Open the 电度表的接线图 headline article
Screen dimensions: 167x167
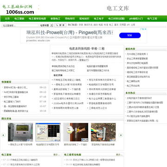87,49
